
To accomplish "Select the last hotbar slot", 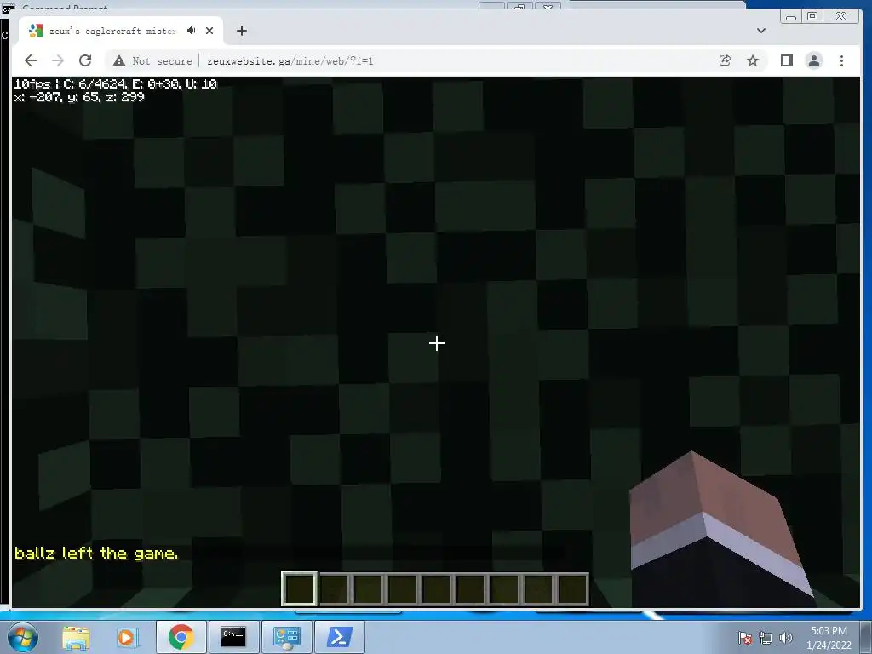I will pos(572,589).
